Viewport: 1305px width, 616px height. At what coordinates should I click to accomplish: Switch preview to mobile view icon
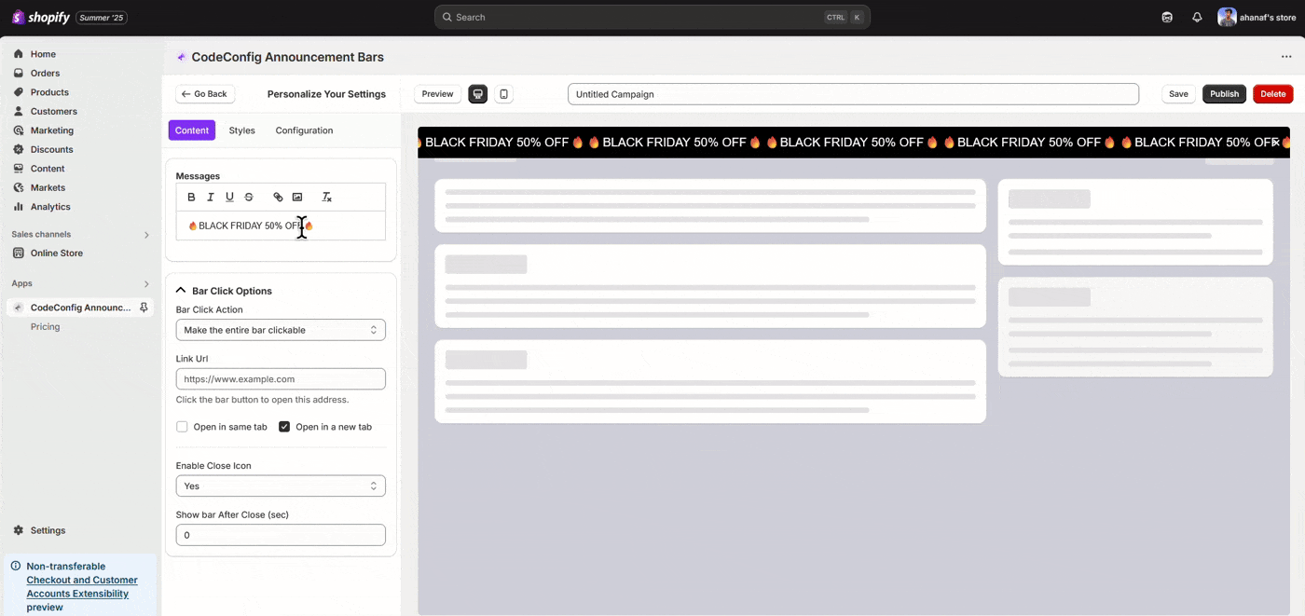(503, 94)
